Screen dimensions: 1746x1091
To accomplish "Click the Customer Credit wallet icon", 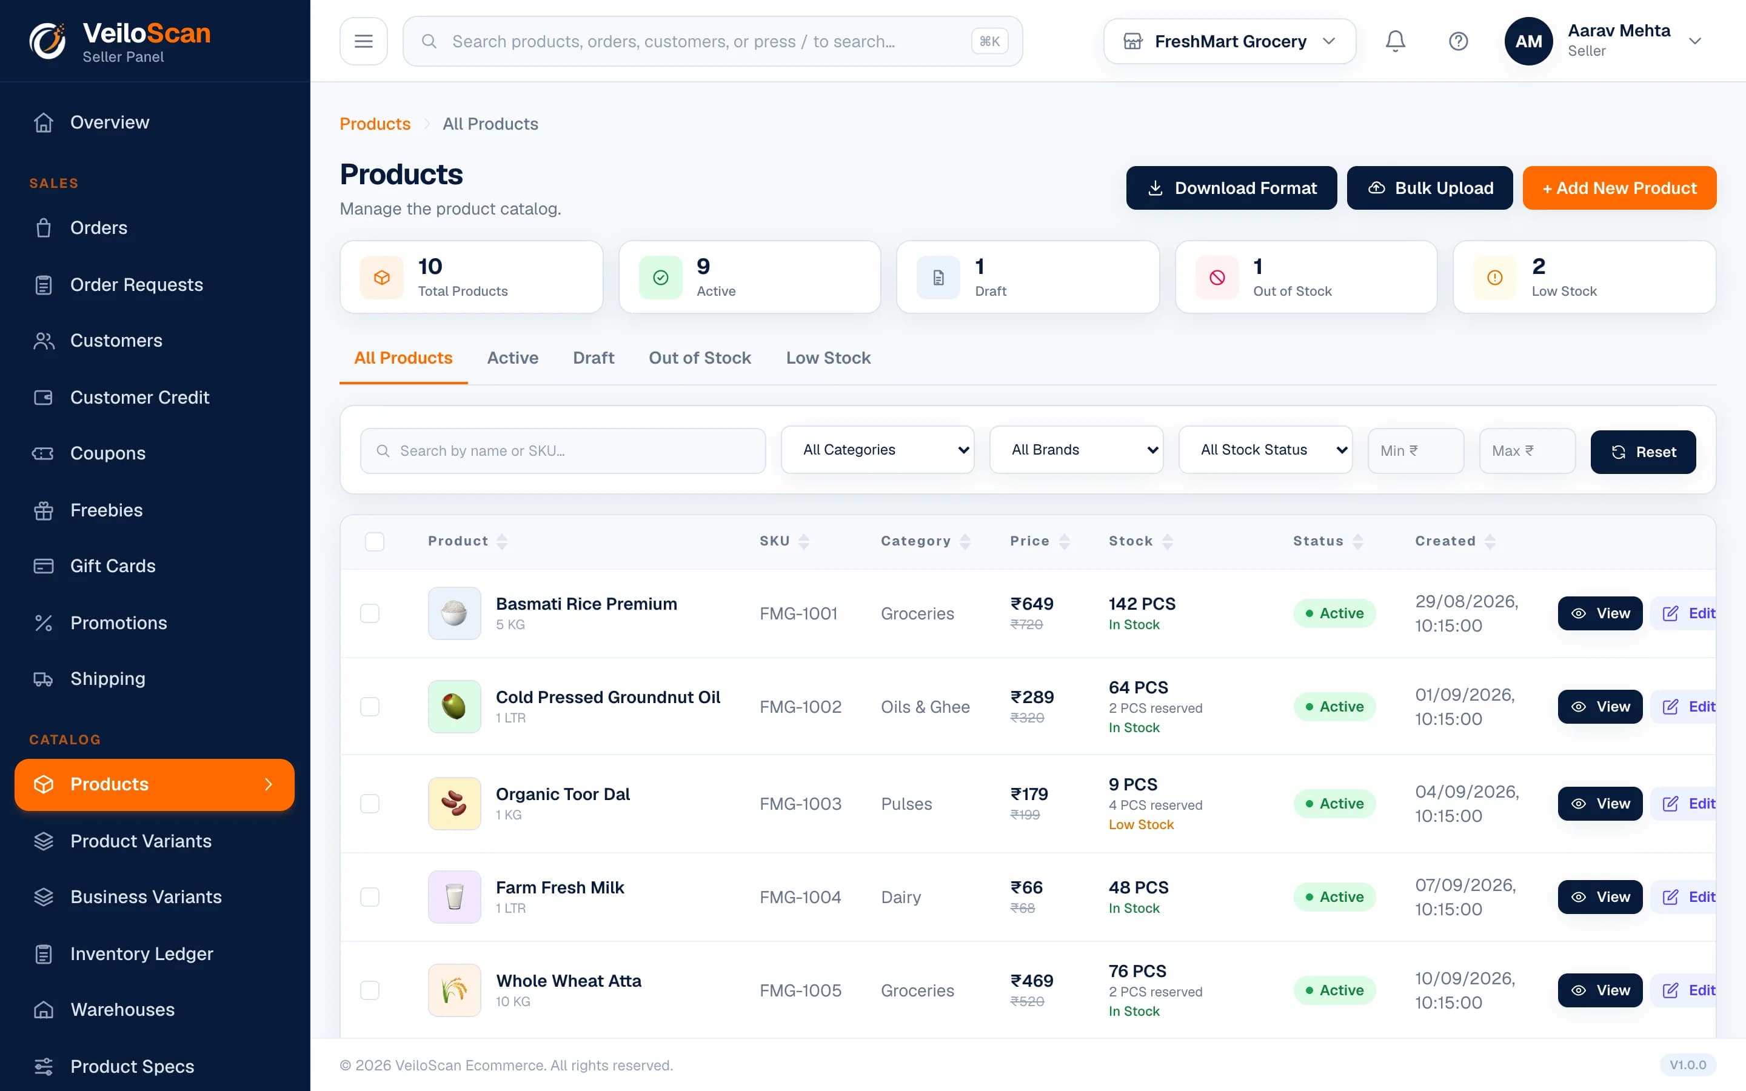I will 43,398.
